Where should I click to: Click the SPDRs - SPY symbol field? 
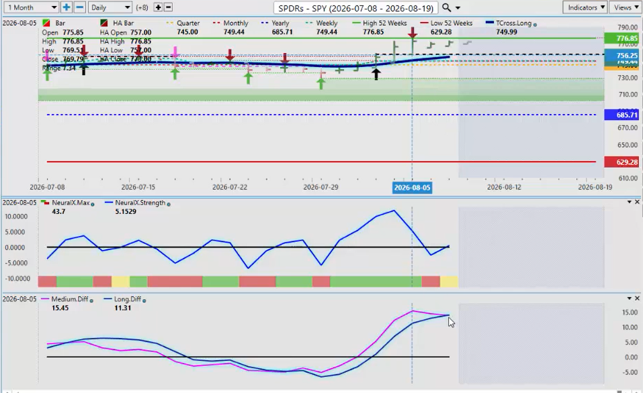(x=356, y=8)
